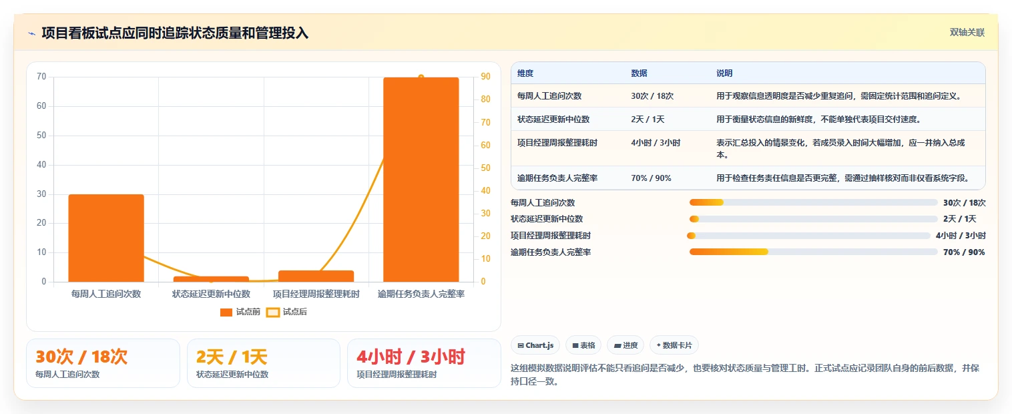This screenshot has width=1012, height=414.
Task: Click the 2天 / 1天 value beside its progress bar
Action: coord(960,219)
